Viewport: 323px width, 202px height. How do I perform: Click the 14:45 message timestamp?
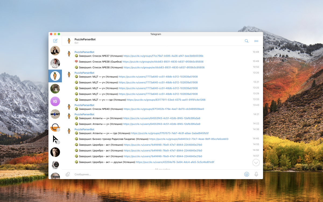pos(256,138)
